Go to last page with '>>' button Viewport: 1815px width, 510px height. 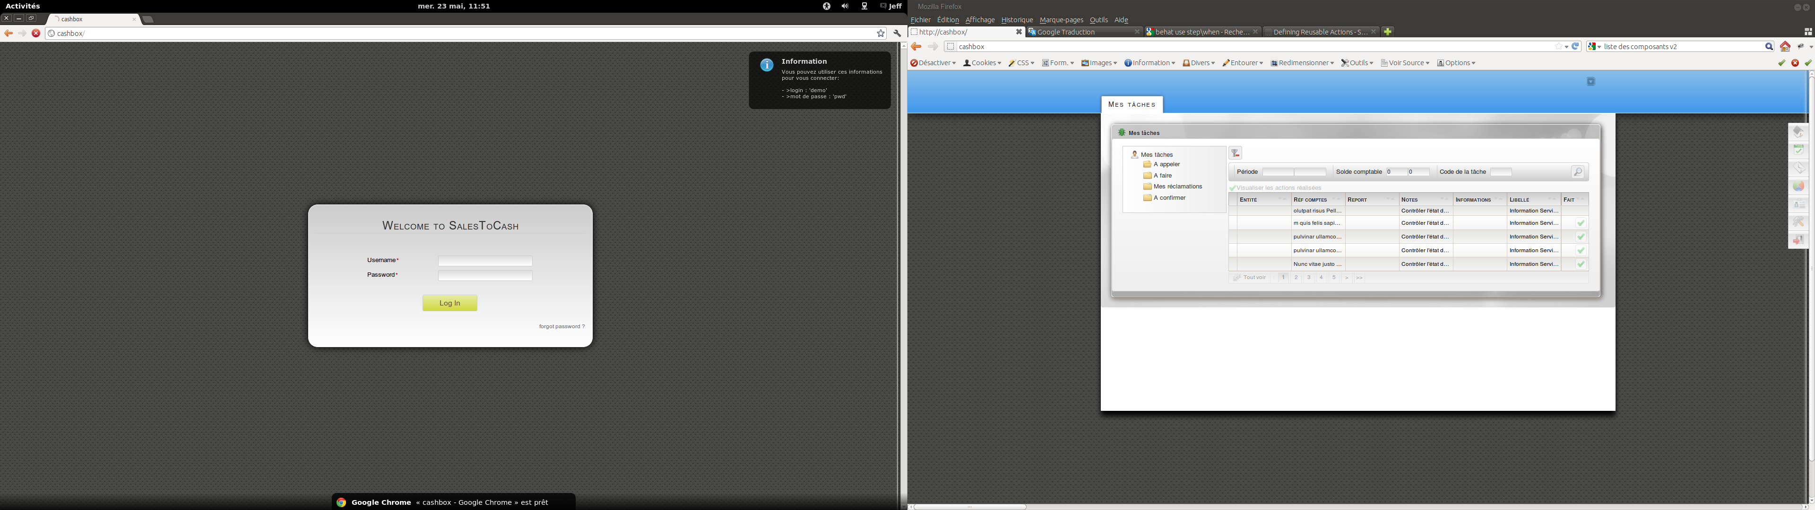pos(1359,278)
